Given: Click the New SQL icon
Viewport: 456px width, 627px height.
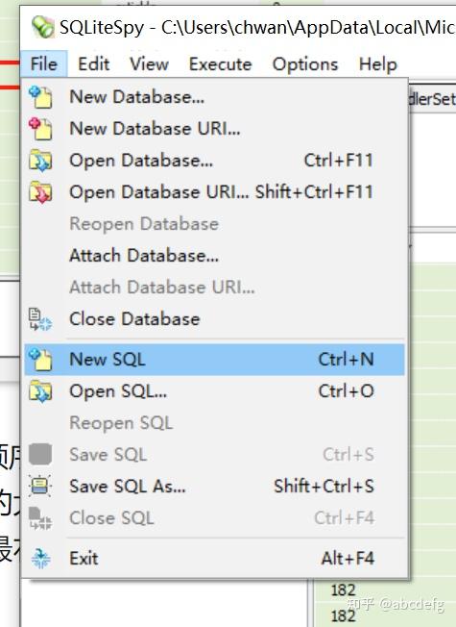Looking at the screenshot, I should pyautogui.click(x=40, y=359).
